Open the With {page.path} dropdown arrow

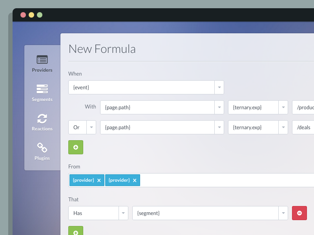[x=219, y=107]
